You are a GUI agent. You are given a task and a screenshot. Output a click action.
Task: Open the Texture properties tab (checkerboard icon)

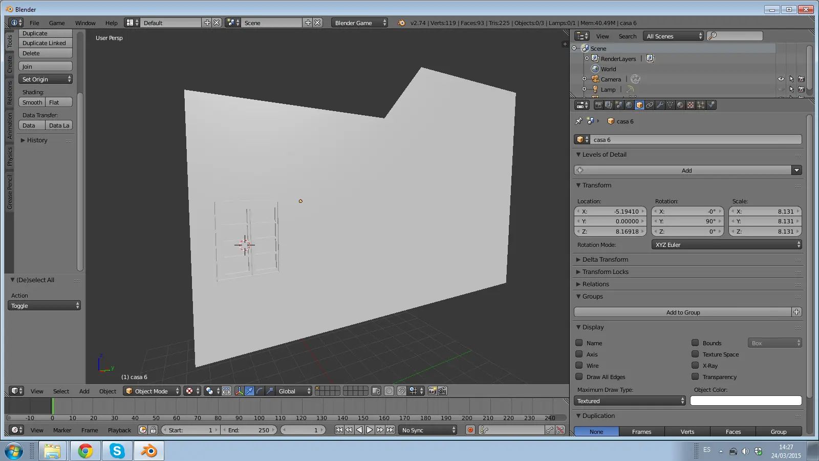(691, 105)
